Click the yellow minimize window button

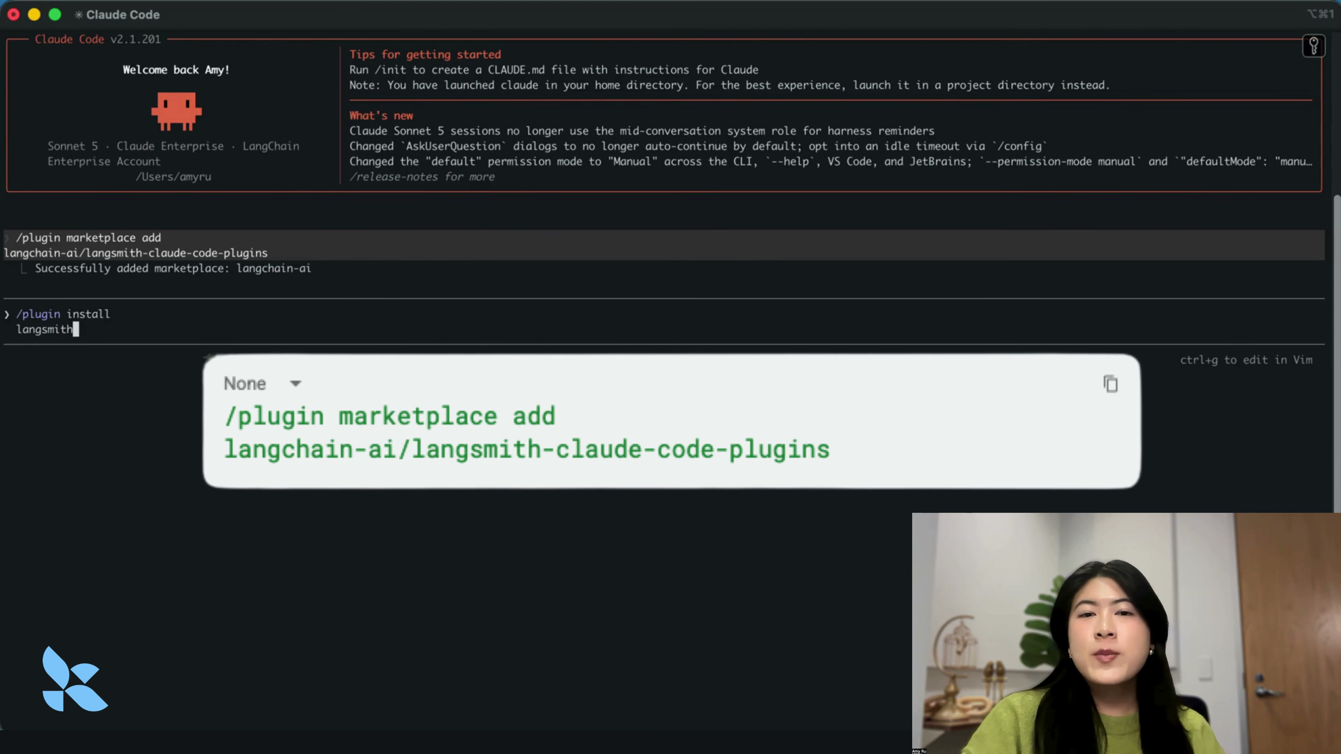(34, 15)
